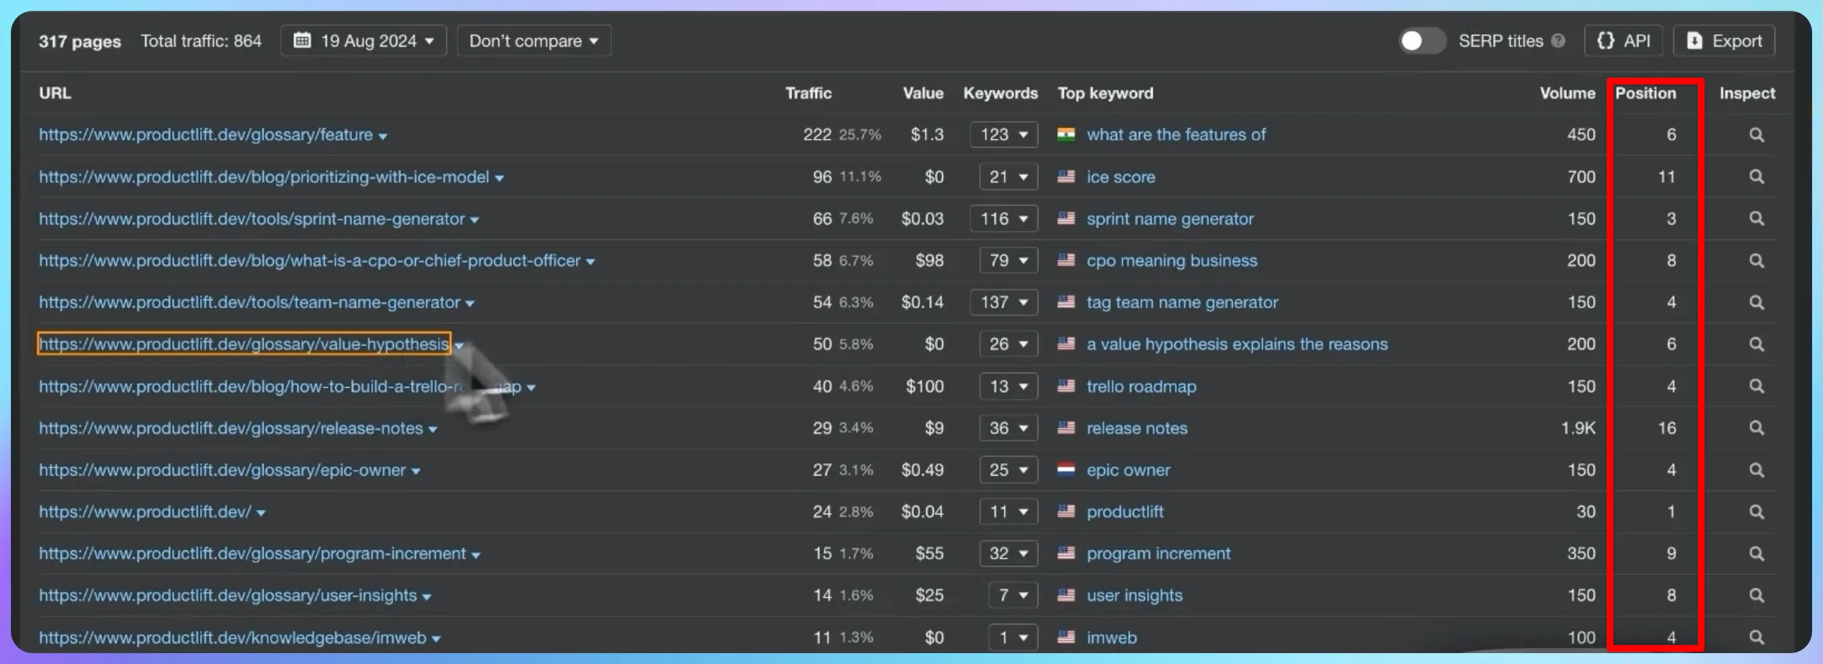
Task: Click the Export button
Action: point(1723,41)
